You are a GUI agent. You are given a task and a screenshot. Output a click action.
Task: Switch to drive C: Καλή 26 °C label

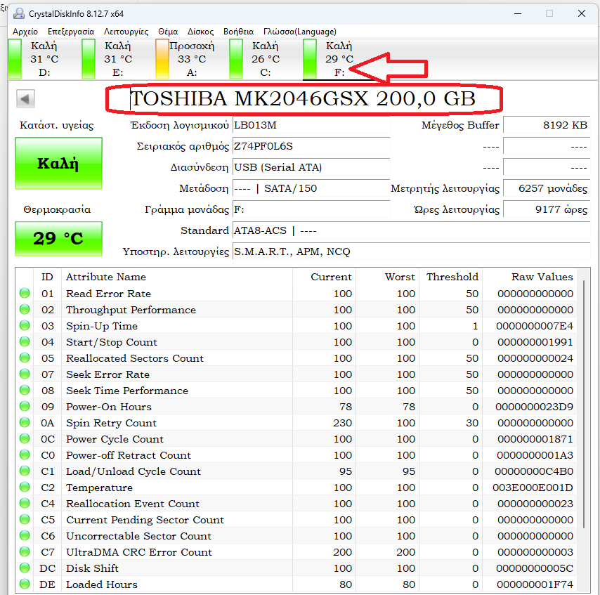pos(266,59)
